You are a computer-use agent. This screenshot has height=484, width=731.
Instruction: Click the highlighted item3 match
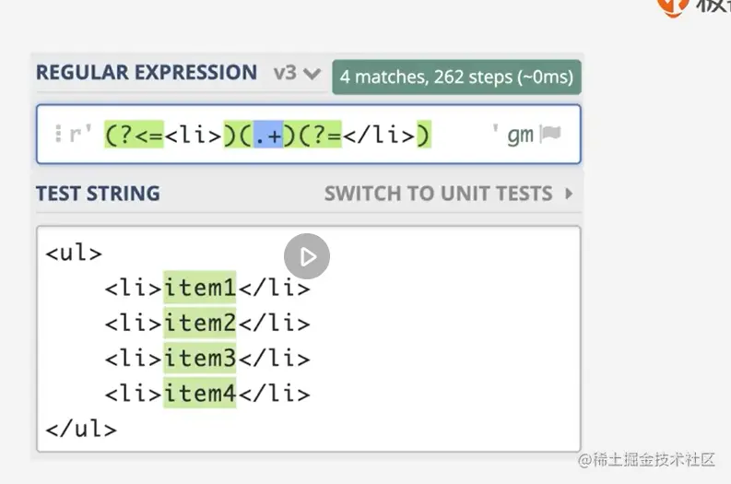pos(200,359)
